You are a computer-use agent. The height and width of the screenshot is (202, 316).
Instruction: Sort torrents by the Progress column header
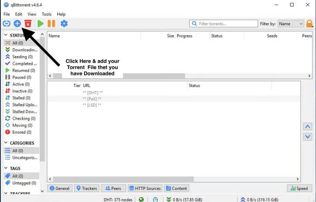192,36
